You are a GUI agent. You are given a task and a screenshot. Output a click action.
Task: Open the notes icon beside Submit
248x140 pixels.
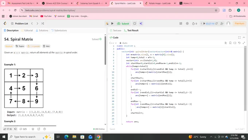click(x=135, y=23)
